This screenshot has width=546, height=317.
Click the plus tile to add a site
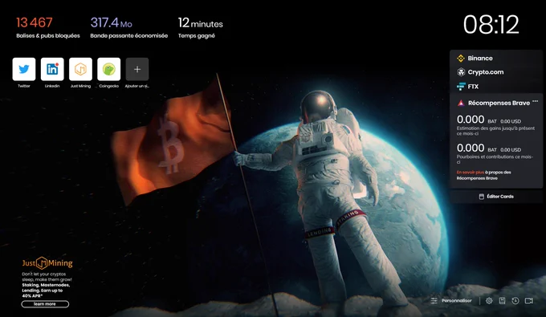point(137,69)
